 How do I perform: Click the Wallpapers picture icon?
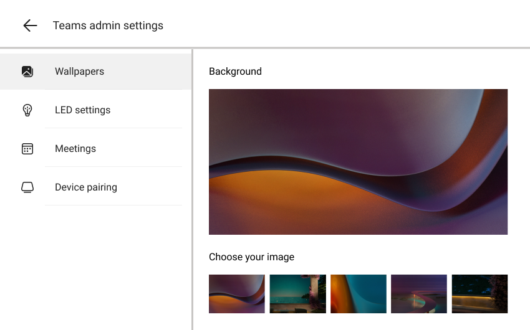pyautogui.click(x=27, y=72)
